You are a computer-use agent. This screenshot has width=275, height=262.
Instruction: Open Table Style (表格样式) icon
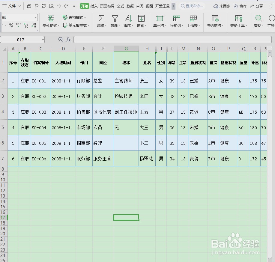(65, 17)
